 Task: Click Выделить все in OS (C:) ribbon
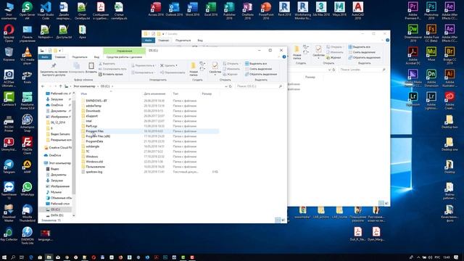tap(256, 64)
